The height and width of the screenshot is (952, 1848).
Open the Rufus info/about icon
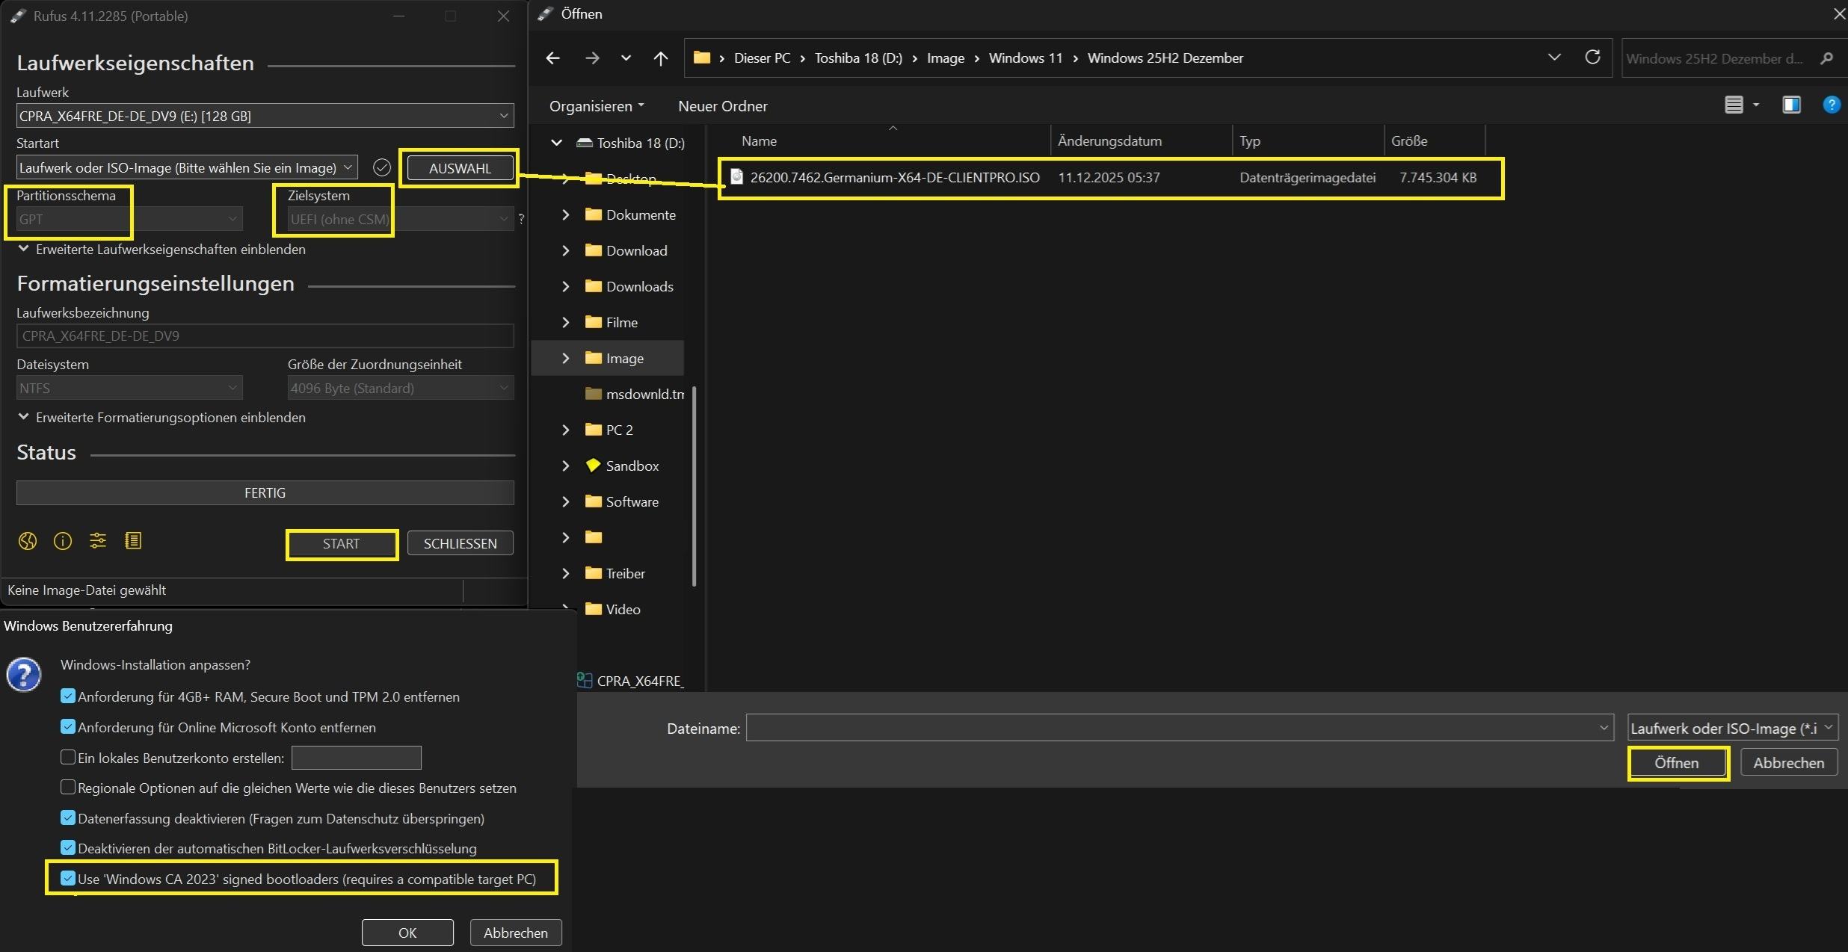[63, 541]
